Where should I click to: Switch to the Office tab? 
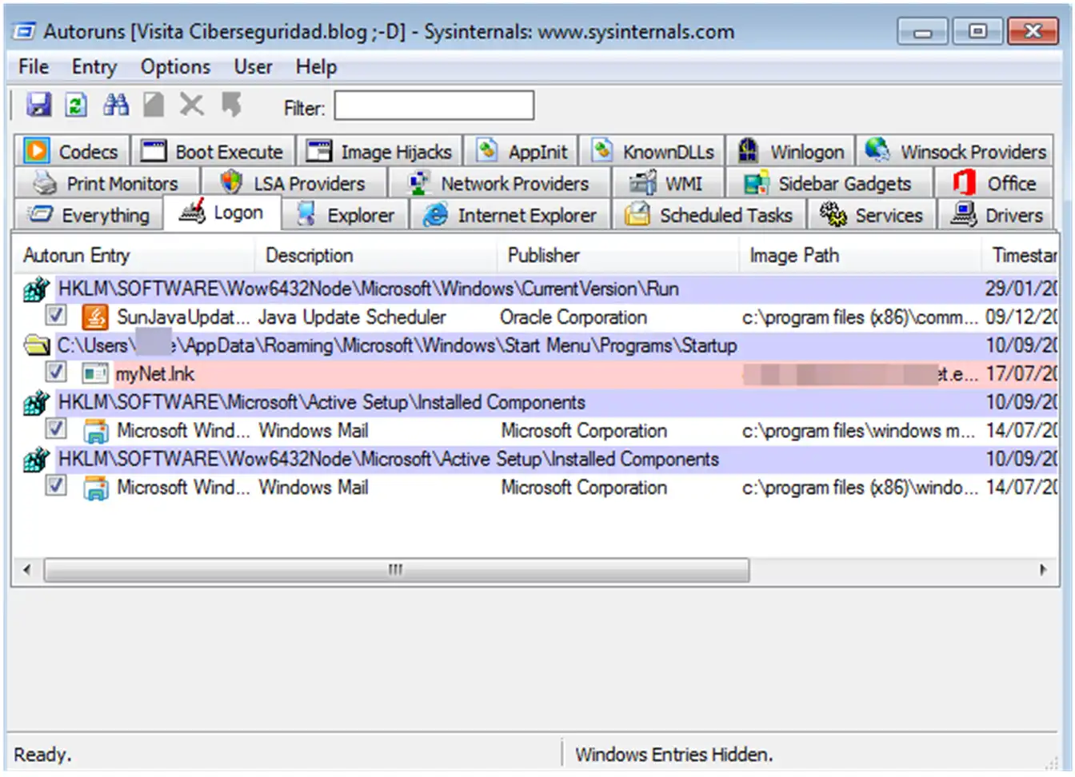[994, 183]
